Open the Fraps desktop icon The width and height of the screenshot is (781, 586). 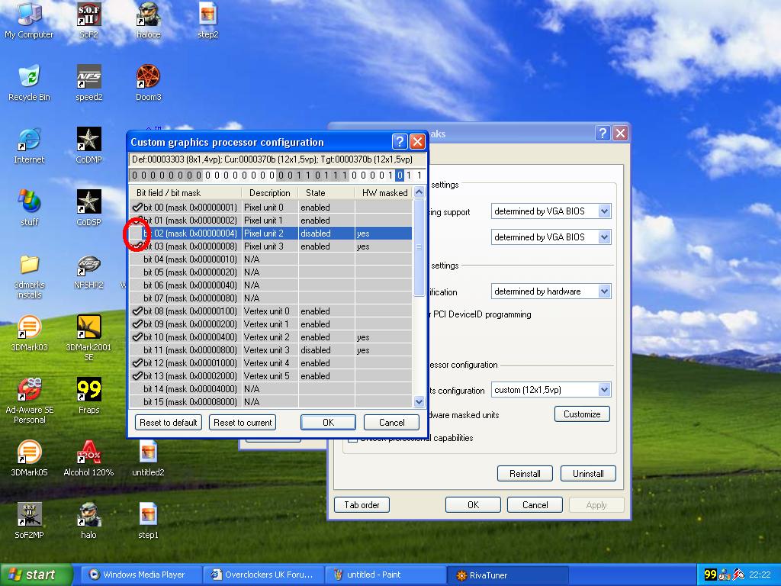point(88,391)
